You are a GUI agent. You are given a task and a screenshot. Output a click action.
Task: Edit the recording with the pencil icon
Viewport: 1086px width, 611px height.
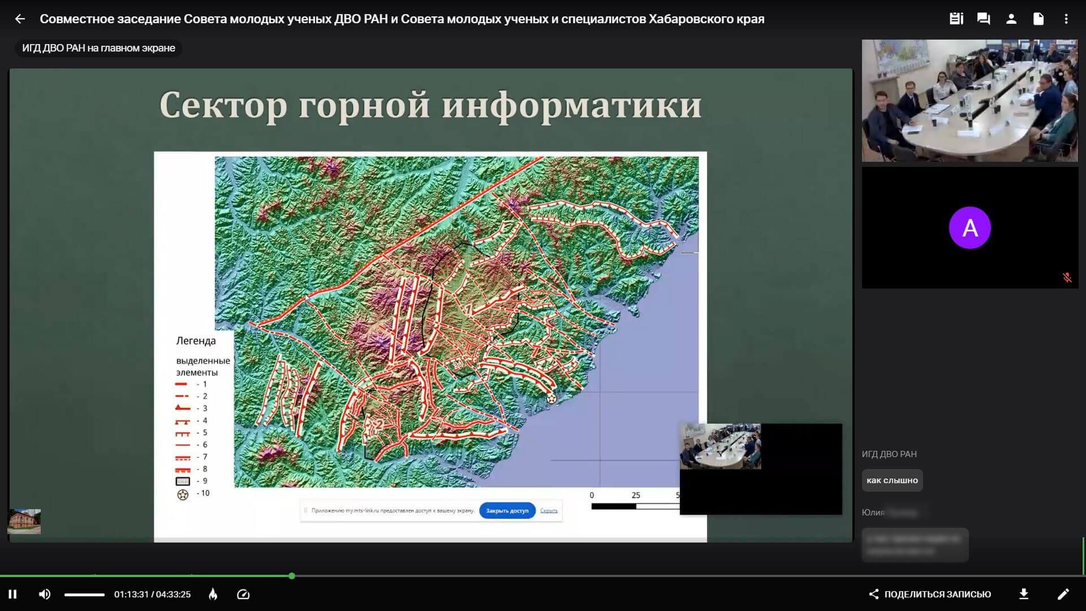click(1063, 594)
